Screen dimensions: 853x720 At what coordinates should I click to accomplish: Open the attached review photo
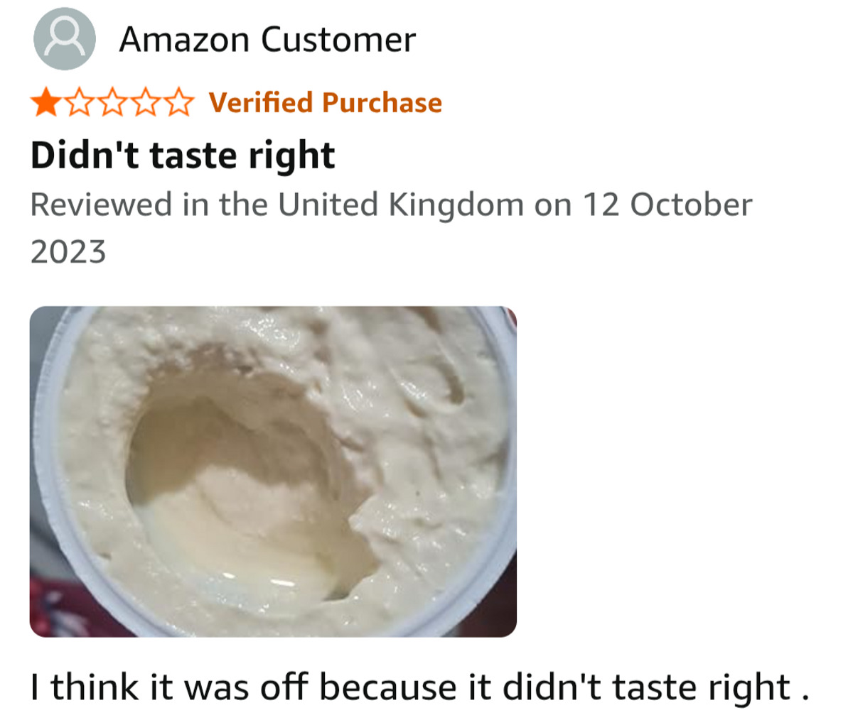tap(273, 471)
